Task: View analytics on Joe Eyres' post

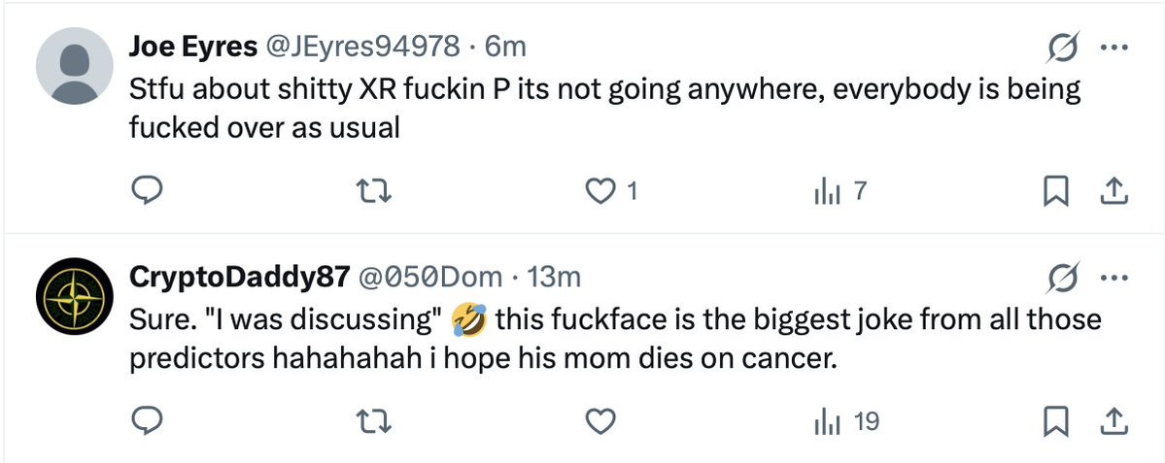Action: pyautogui.click(x=826, y=192)
